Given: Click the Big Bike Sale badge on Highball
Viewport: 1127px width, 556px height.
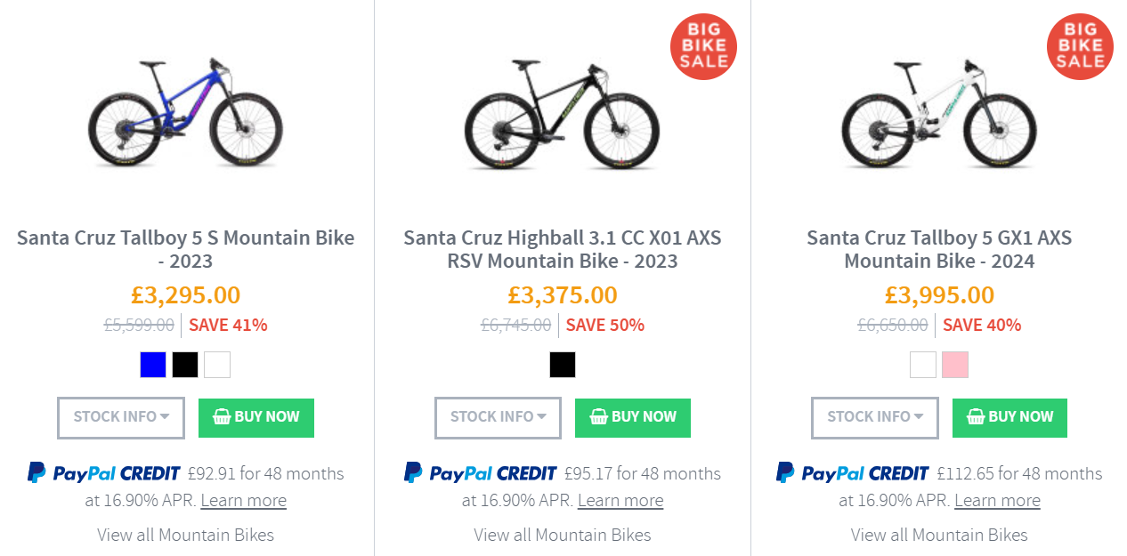Looking at the screenshot, I should coord(704,46).
